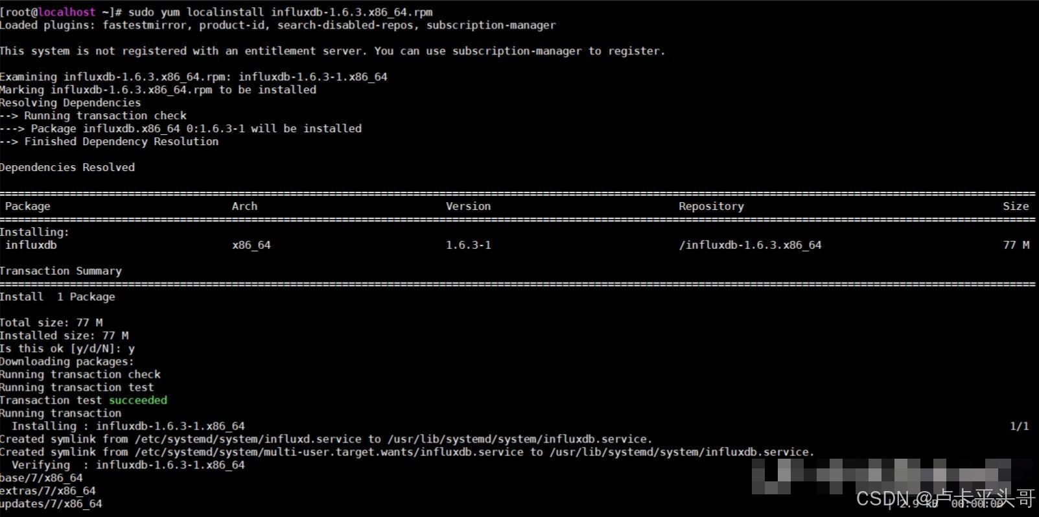Click the "Installed size: 77 M" line
This screenshot has height=517, width=1039.
coord(64,336)
